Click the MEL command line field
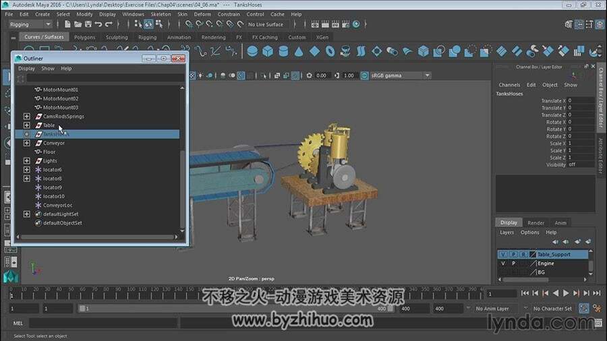 103,323
